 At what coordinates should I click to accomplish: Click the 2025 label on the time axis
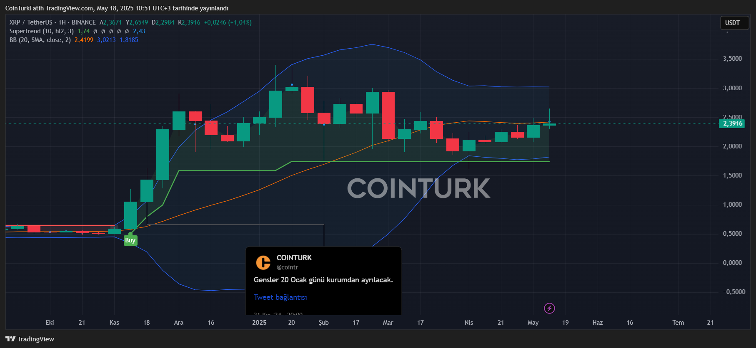(259, 323)
